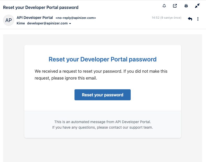Click the email subject line at top
This screenshot has width=206, height=162.
[41, 7]
